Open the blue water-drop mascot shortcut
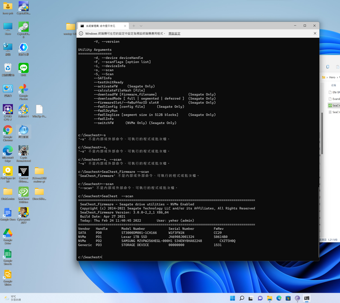The image size is (340, 303). click(x=24, y=132)
